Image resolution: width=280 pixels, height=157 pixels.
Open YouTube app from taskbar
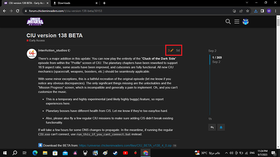pos(125,153)
